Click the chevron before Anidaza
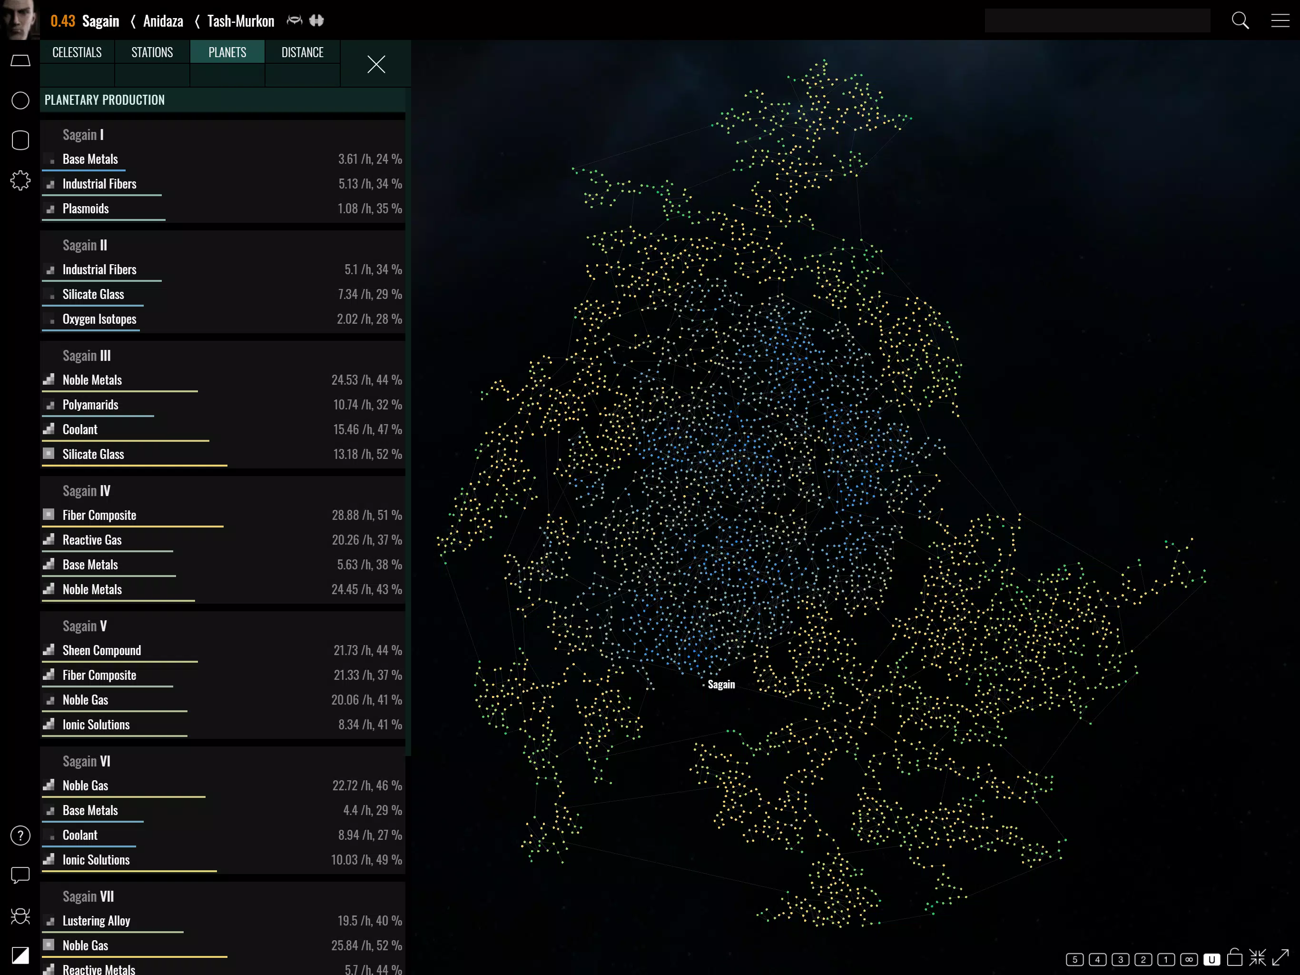 click(133, 21)
